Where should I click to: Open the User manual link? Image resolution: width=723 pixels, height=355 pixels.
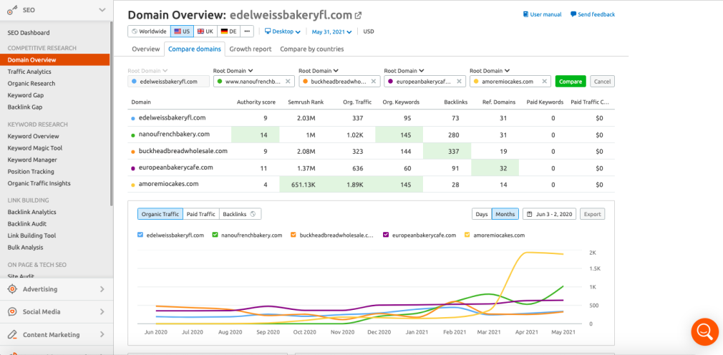tap(543, 14)
